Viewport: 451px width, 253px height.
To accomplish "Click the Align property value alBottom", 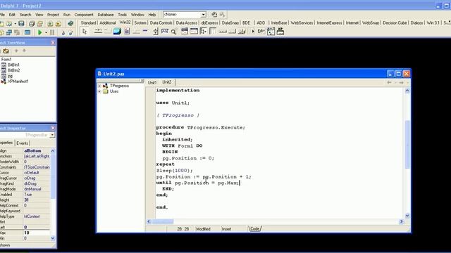I will (36, 150).
